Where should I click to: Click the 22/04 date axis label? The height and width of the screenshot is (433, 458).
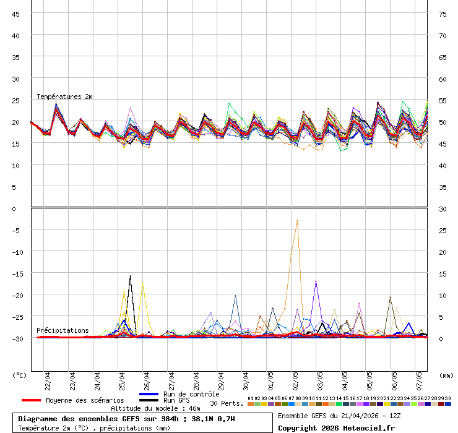pos(48,378)
